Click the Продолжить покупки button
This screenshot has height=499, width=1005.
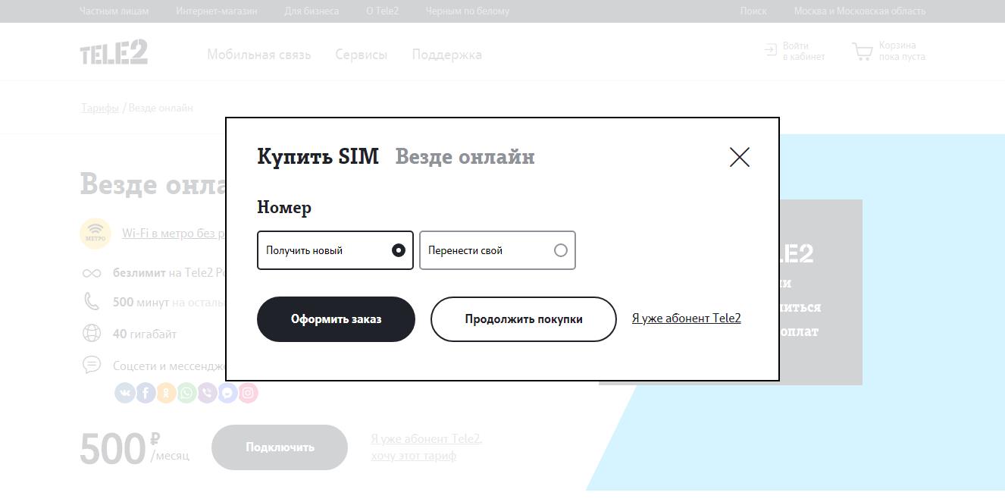[524, 319]
